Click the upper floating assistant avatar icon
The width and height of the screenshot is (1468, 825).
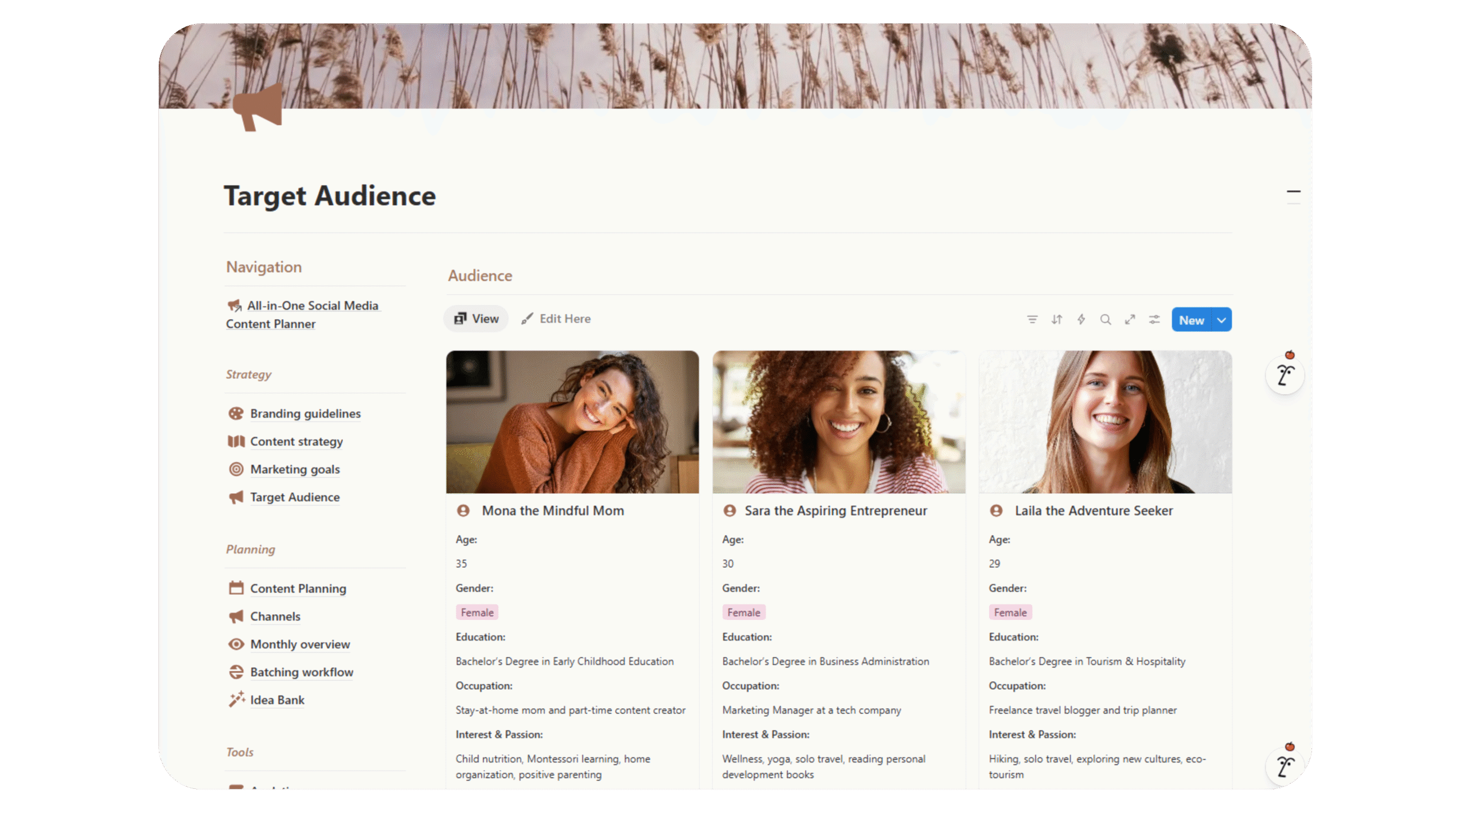point(1285,375)
